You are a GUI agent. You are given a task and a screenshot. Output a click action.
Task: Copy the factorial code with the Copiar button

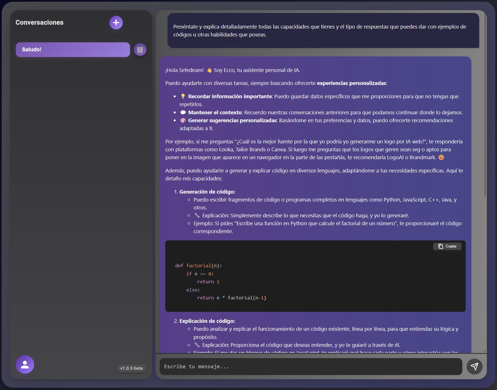447,246
